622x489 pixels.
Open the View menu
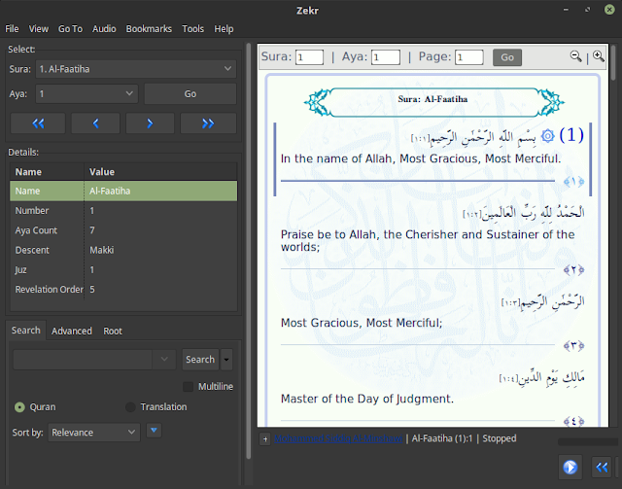point(39,29)
